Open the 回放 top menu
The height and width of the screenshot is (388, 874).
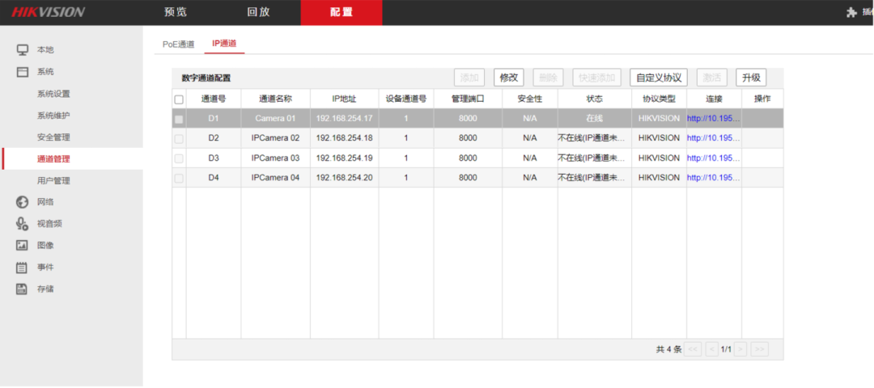tap(259, 12)
